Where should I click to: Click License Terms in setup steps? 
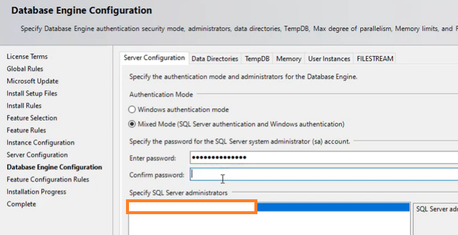[27, 57]
